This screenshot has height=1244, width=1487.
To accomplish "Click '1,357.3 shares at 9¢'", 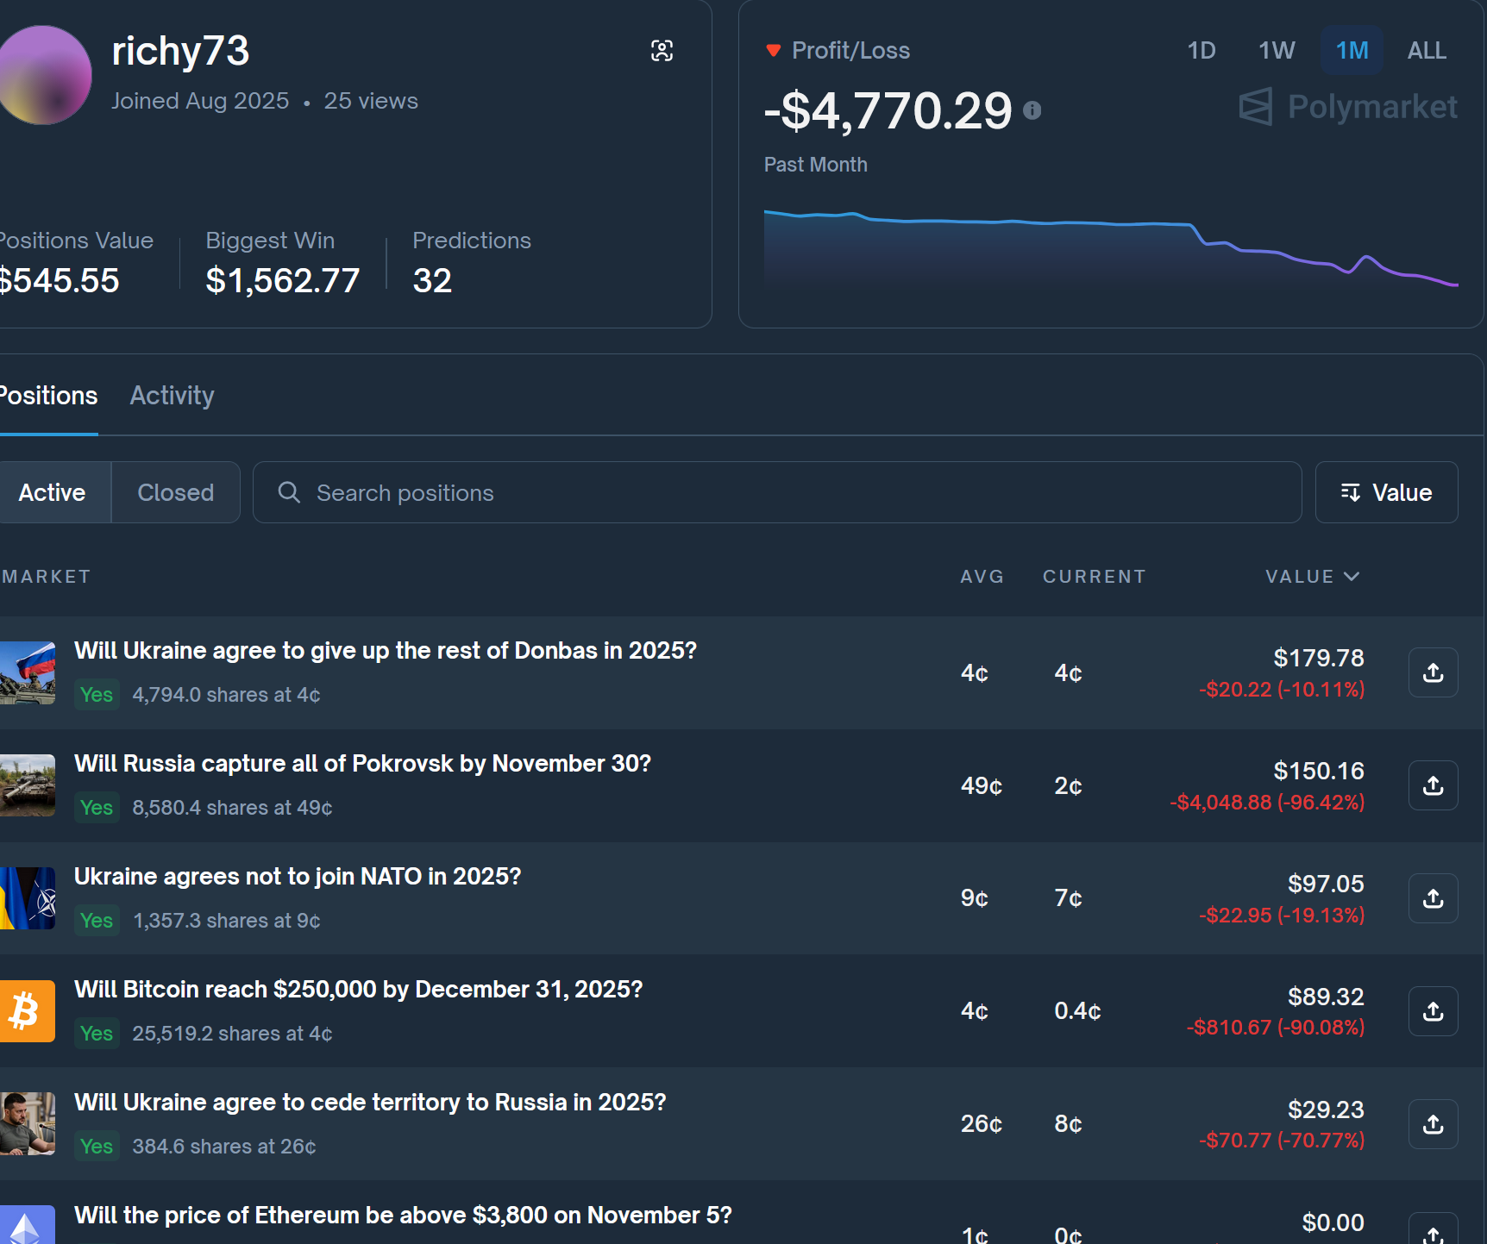I will [227, 921].
